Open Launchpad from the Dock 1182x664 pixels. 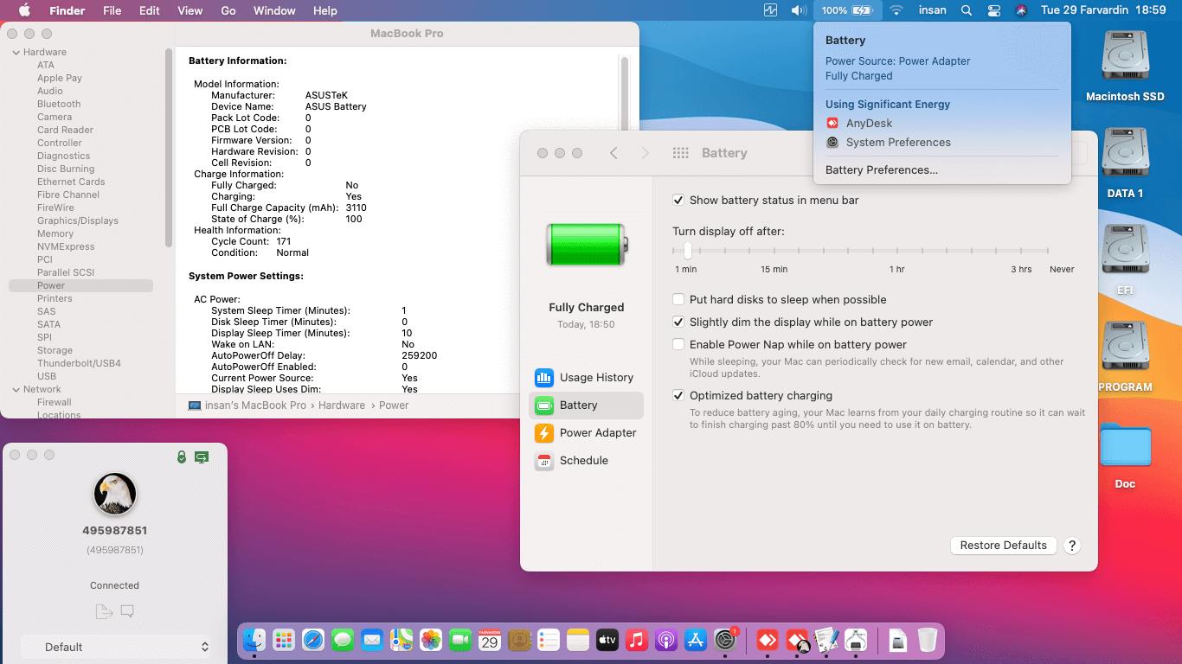pyautogui.click(x=284, y=641)
